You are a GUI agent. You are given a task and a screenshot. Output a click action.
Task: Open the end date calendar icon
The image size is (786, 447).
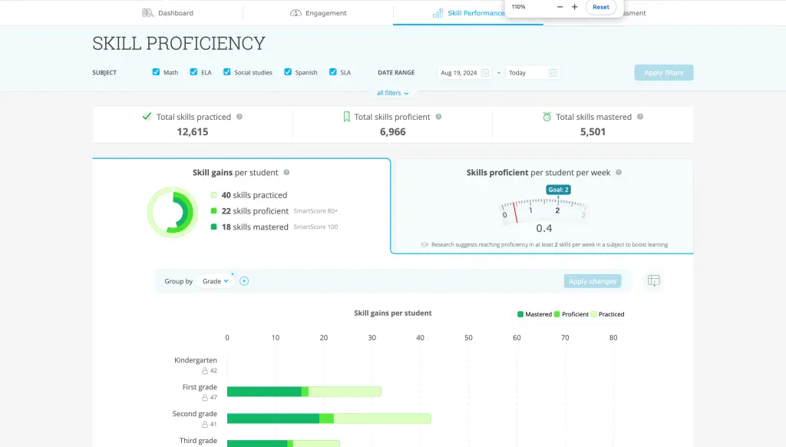coord(553,73)
